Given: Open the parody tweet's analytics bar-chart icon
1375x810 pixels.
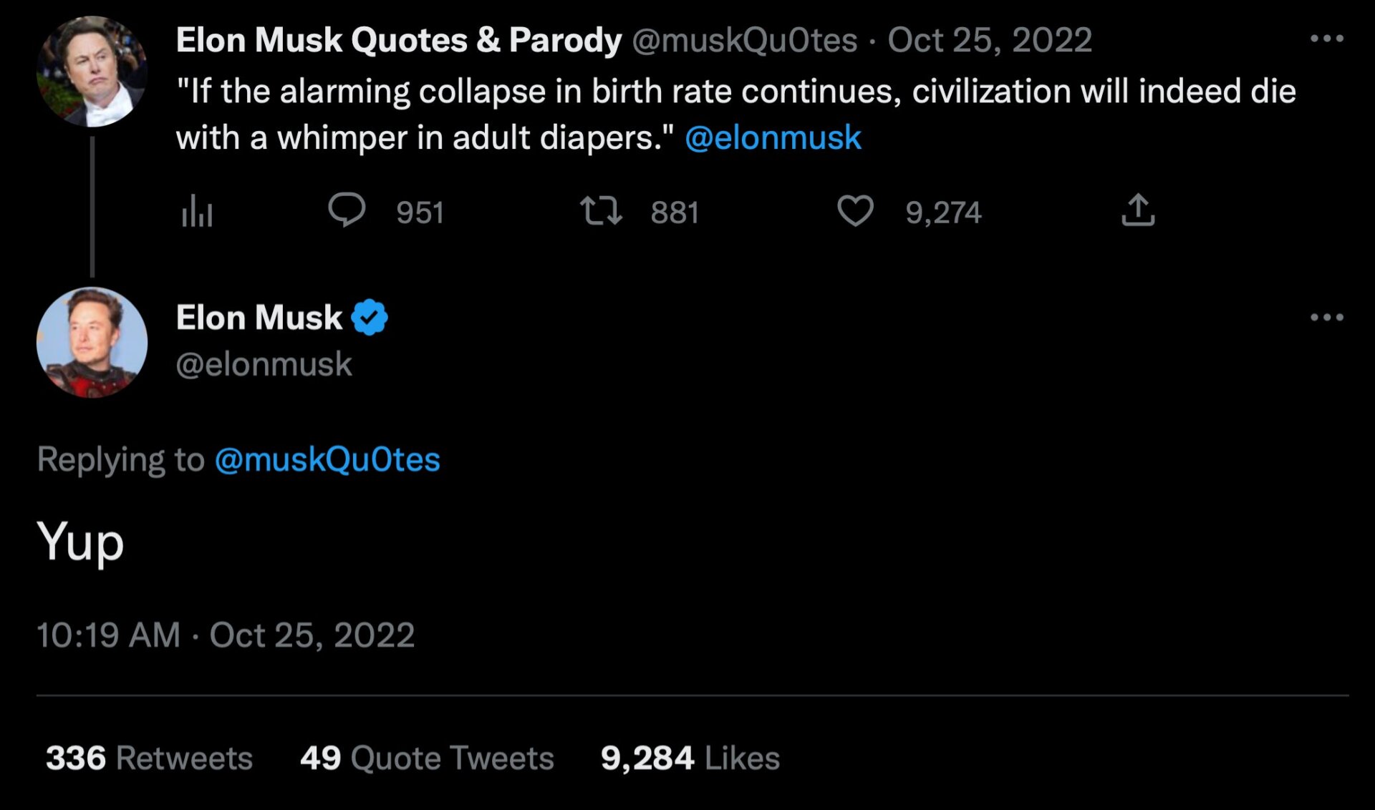Looking at the screenshot, I should (x=197, y=212).
